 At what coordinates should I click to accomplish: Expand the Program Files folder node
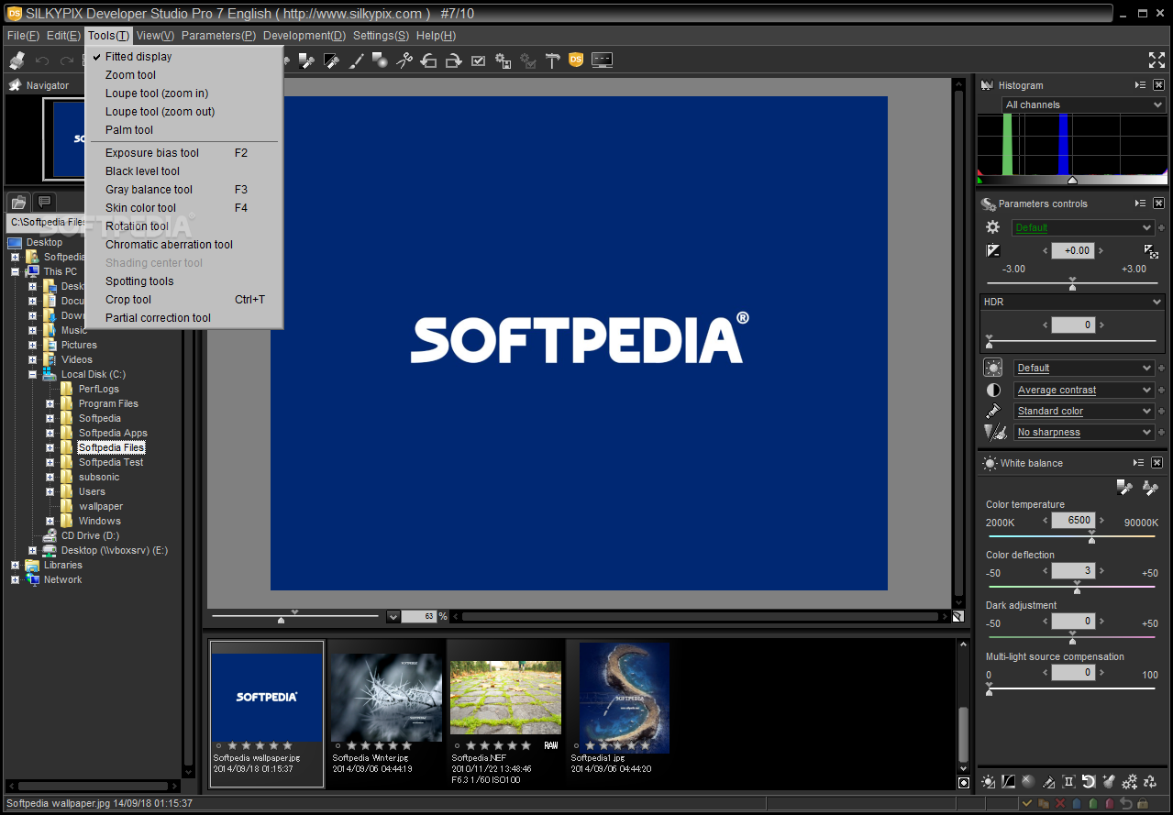pos(50,403)
